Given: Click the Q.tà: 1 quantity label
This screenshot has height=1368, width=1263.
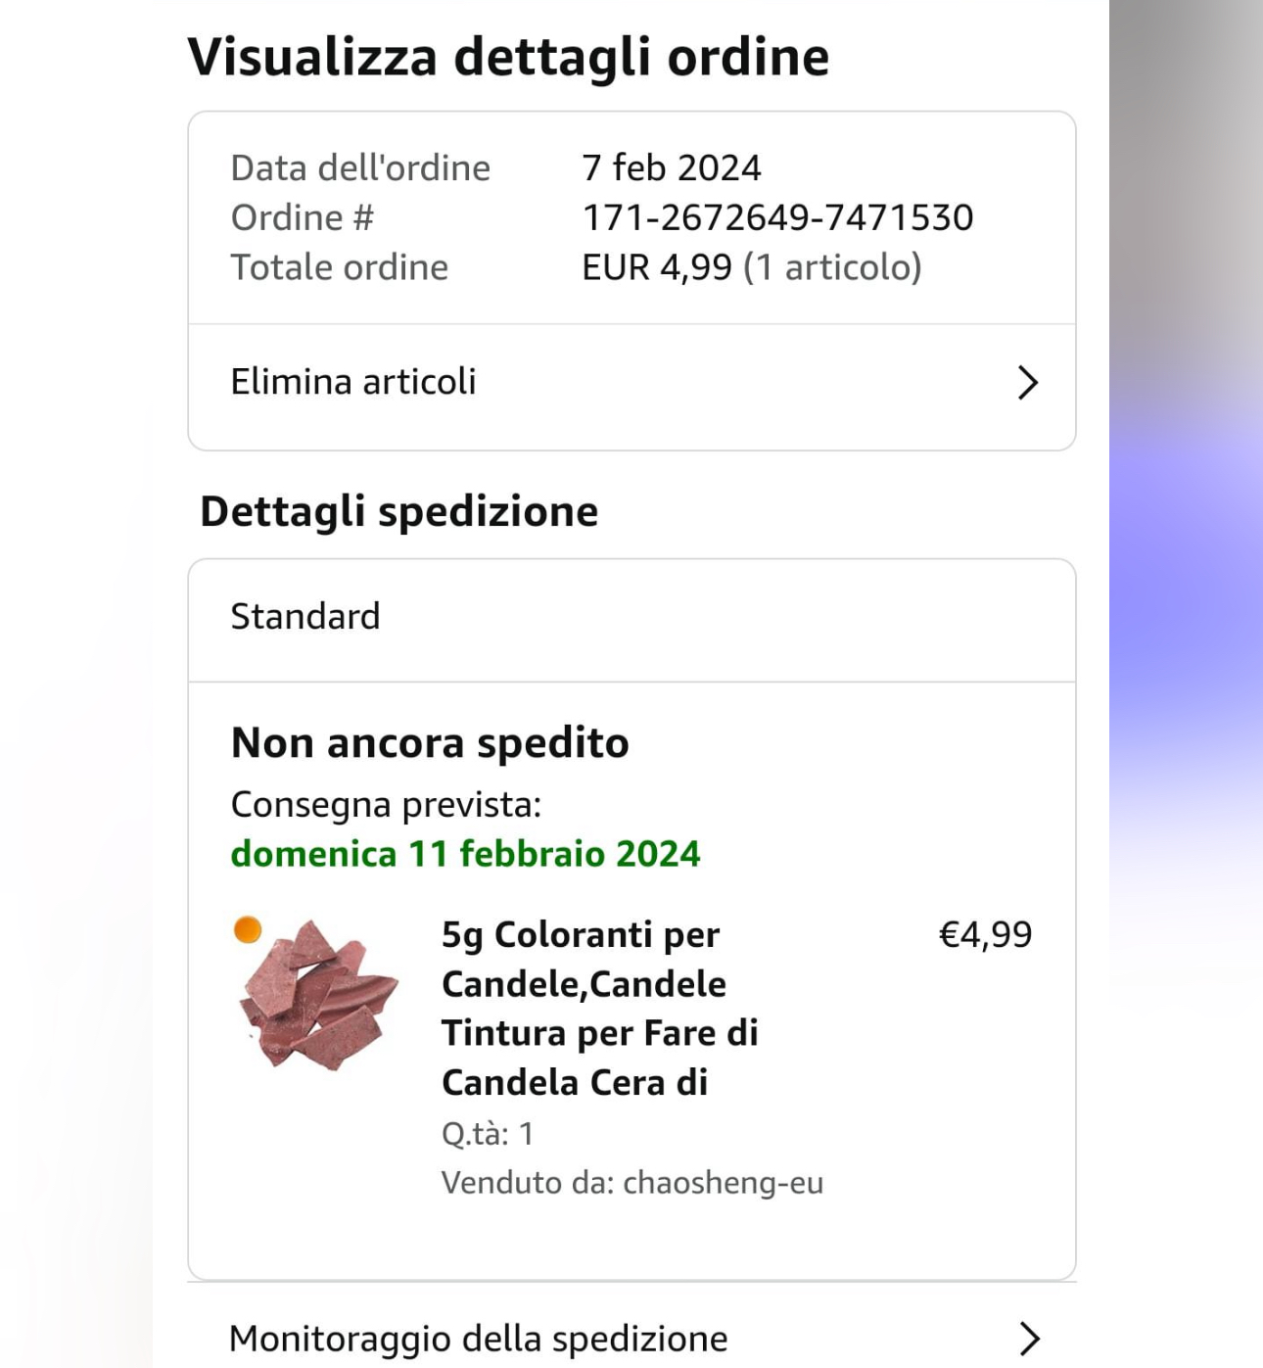Looking at the screenshot, I should click(488, 1134).
